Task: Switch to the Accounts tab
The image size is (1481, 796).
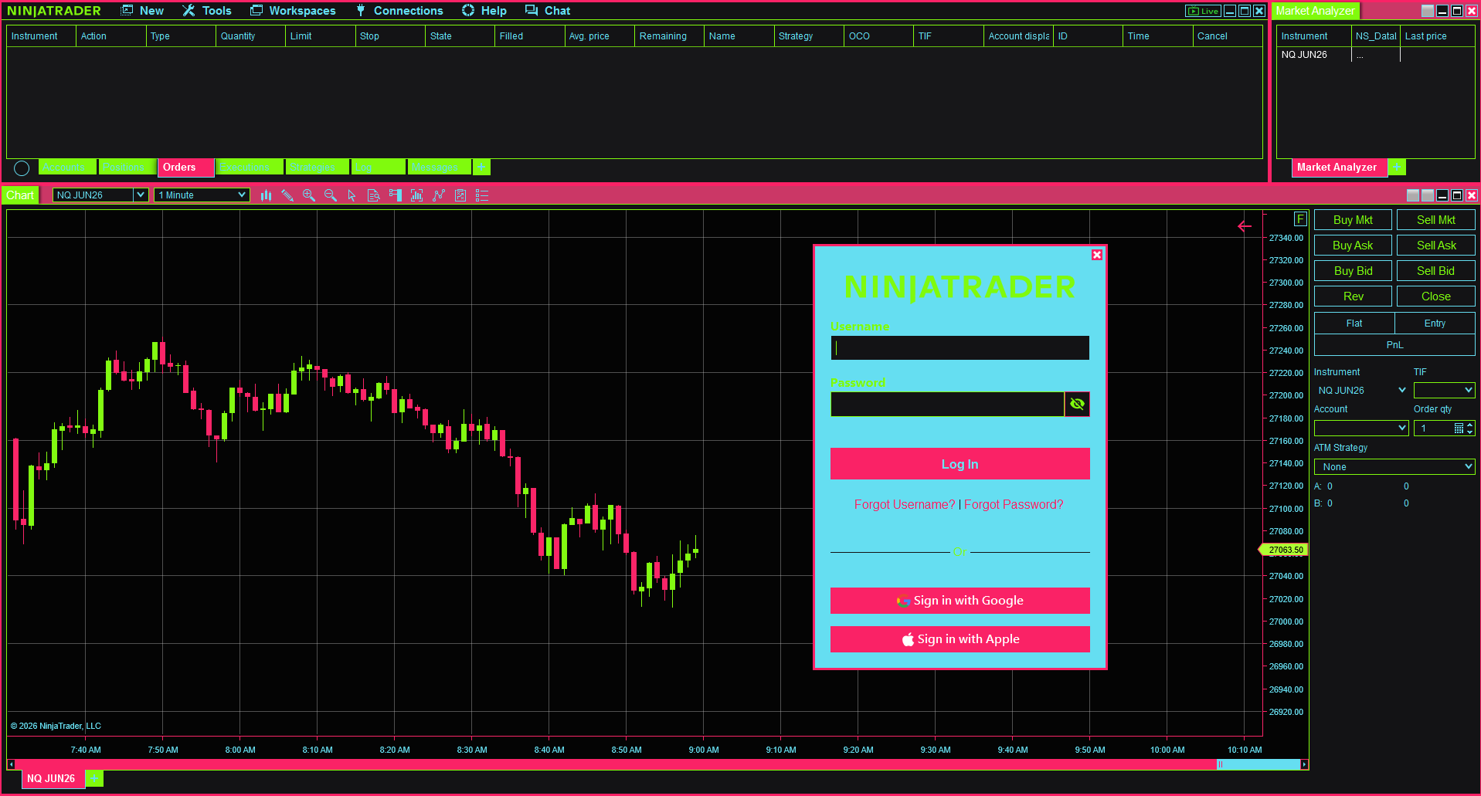Action: pos(66,167)
